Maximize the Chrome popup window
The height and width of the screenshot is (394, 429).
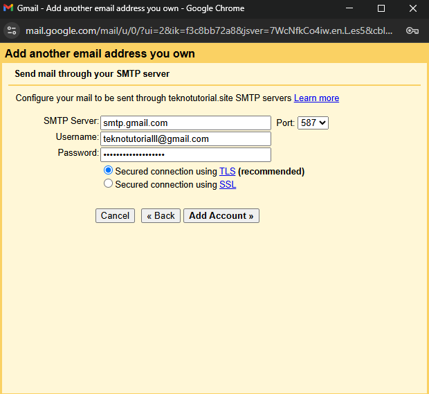point(381,8)
